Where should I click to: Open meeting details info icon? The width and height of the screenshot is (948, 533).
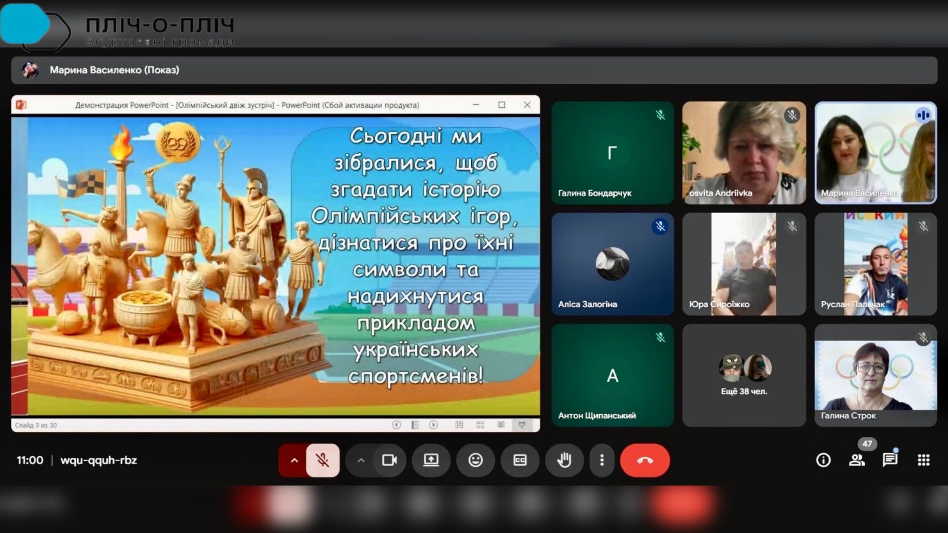pyautogui.click(x=823, y=460)
